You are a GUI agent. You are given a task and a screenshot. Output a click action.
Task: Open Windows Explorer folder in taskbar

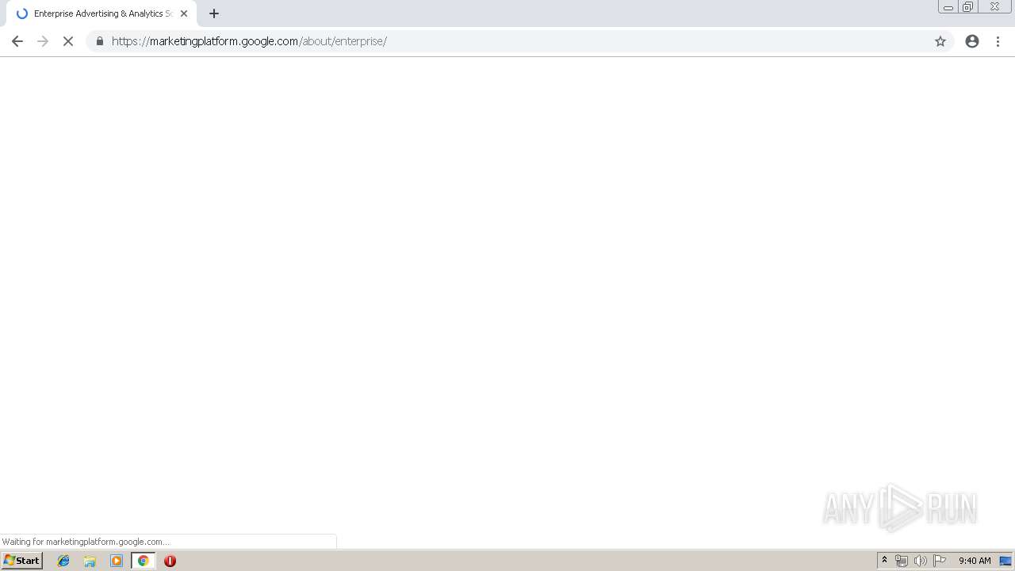pyautogui.click(x=90, y=561)
